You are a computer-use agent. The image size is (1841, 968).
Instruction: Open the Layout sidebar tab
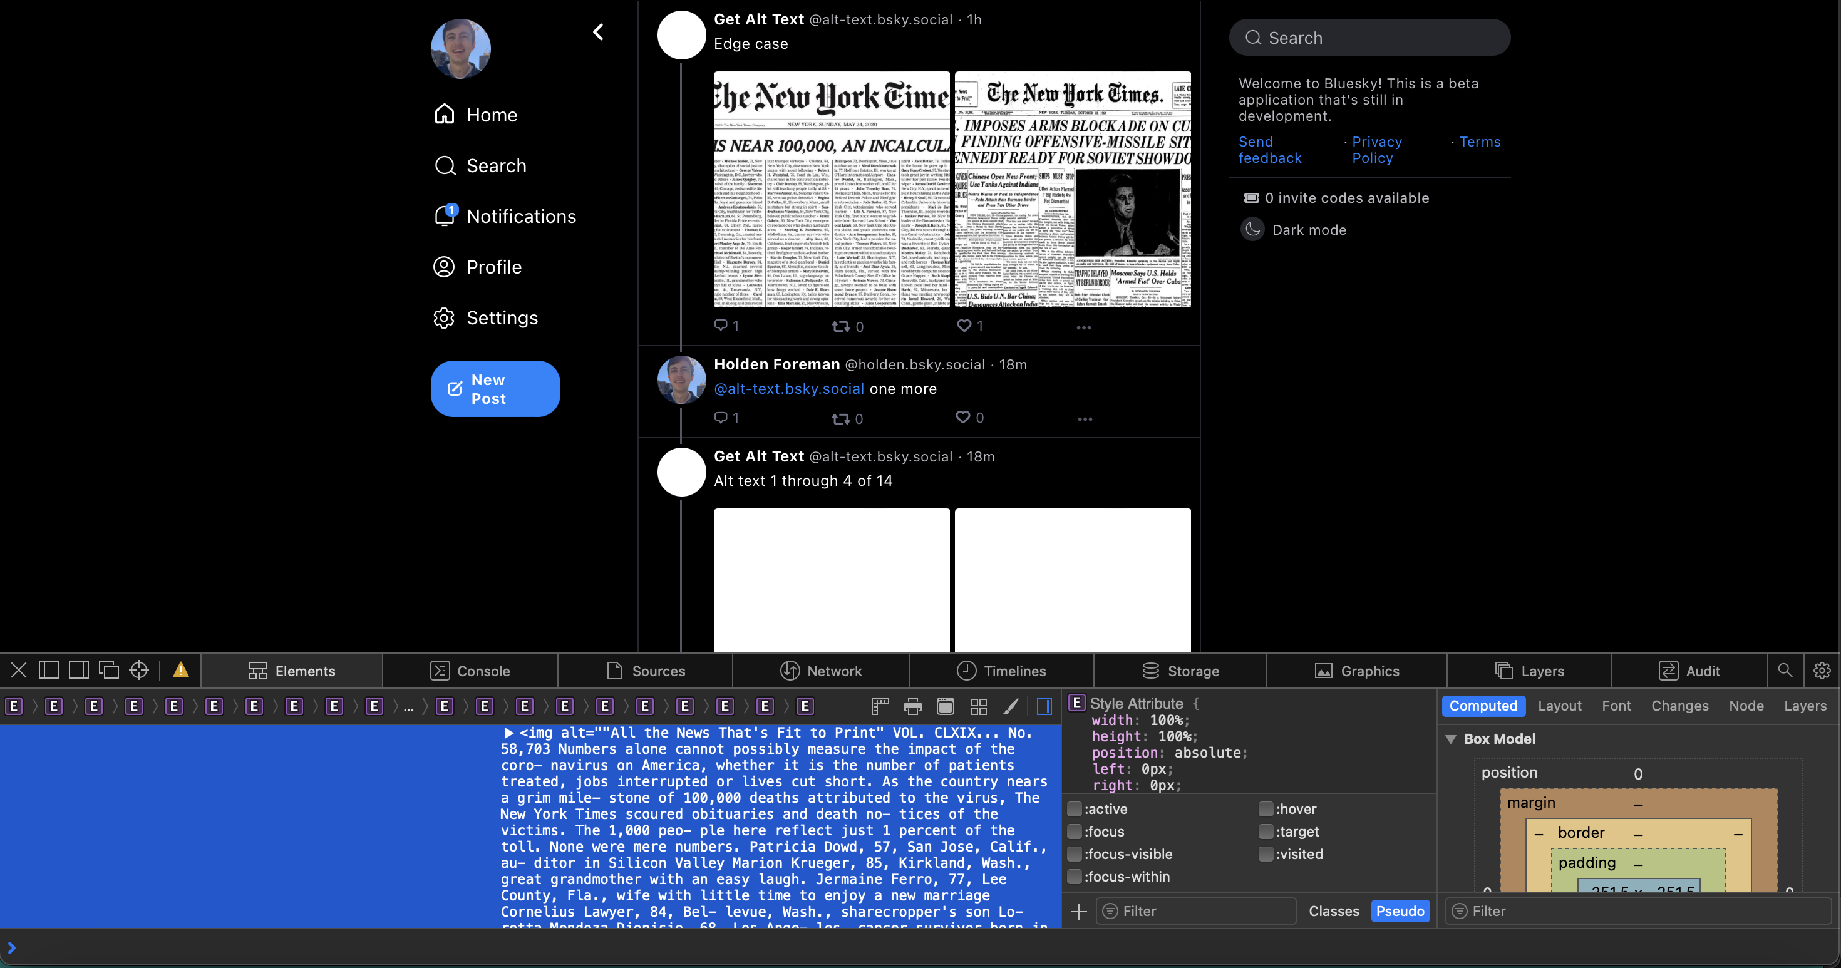[1559, 706]
